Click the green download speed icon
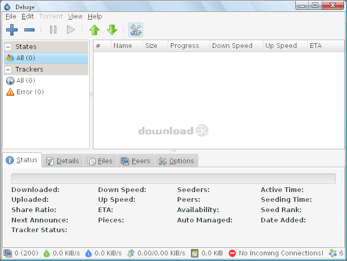The image size is (347, 261). coord(46,253)
